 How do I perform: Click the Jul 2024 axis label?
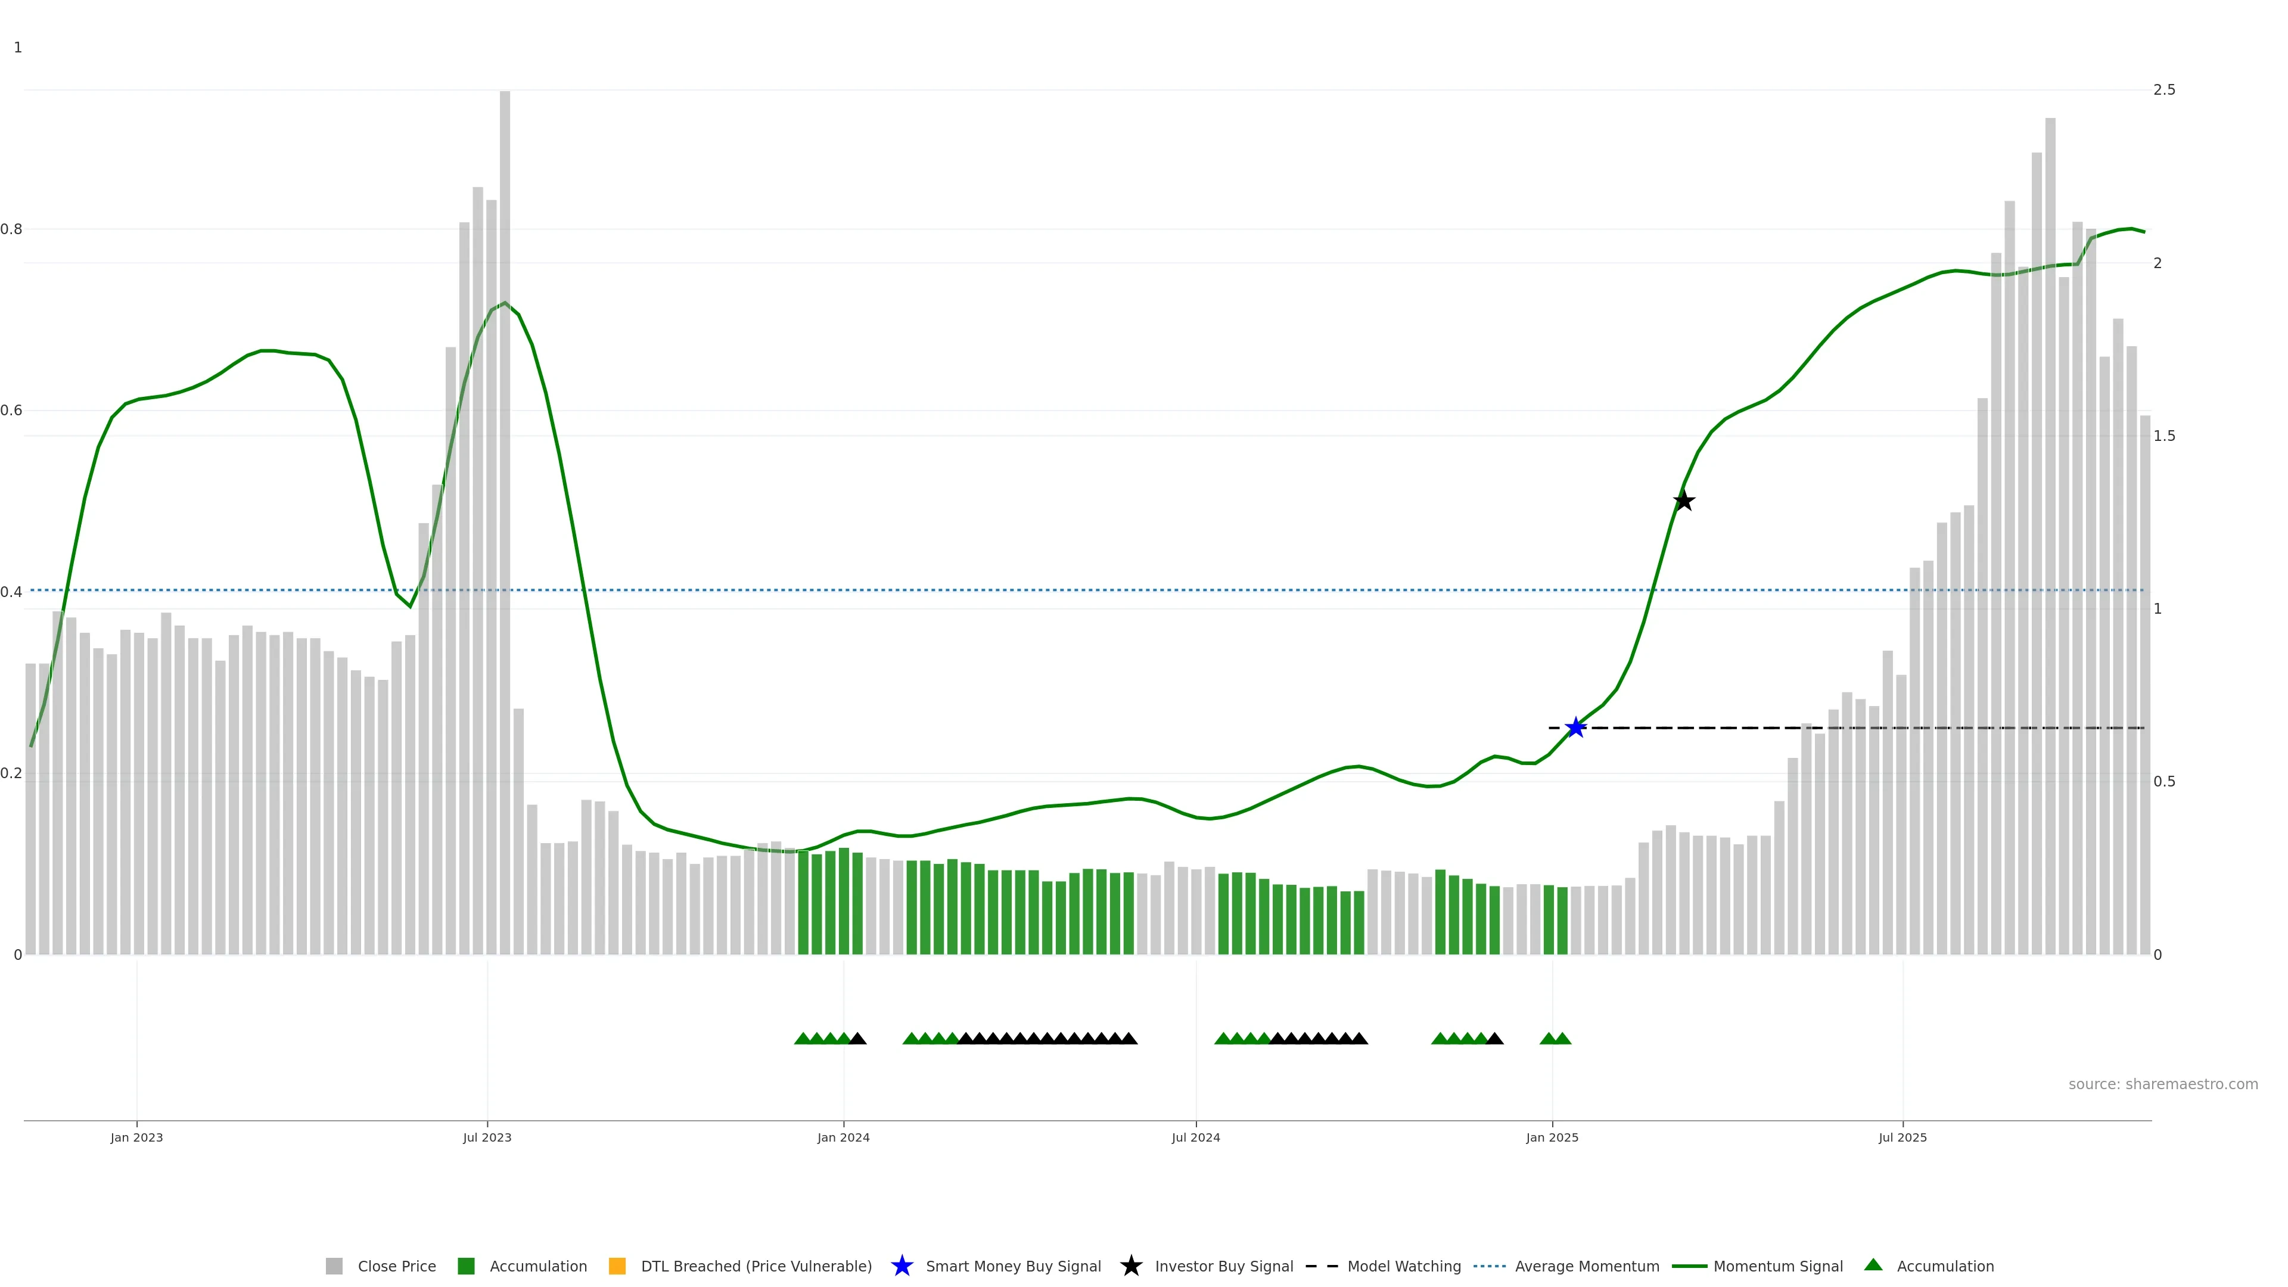[x=1195, y=1137]
